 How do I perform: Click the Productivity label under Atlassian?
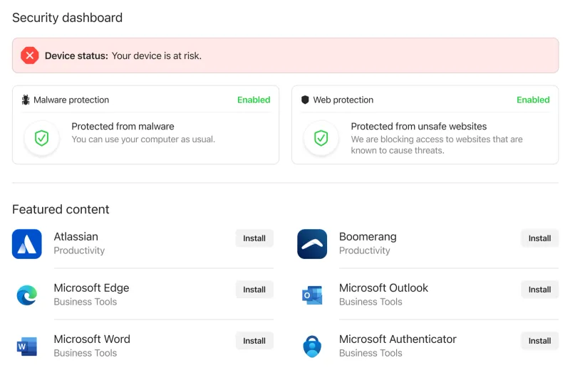pos(79,250)
